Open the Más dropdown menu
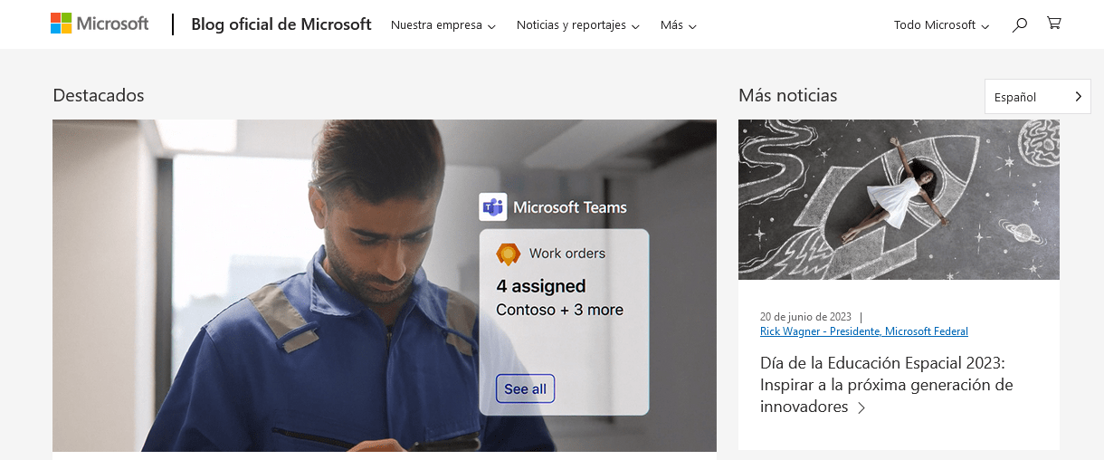The image size is (1104, 460). click(678, 25)
